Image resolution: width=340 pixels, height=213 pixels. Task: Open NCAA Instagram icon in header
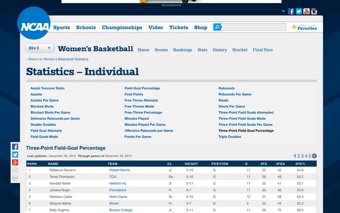314,12
